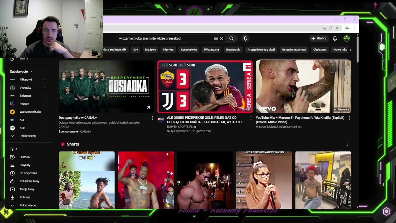Play the Roma 3 Juventus 3 video thumbnail

[x=205, y=86]
